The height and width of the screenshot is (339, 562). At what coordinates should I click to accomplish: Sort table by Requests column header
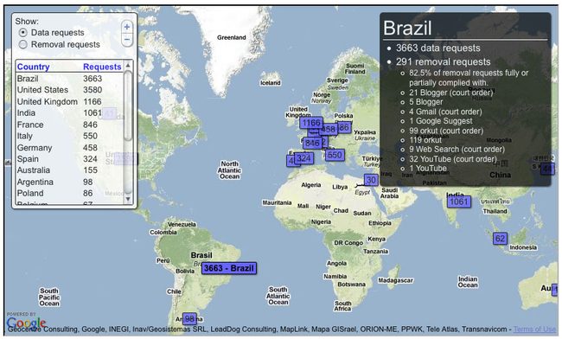pos(102,67)
